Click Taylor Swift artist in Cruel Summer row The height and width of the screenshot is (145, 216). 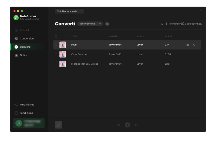[115, 54]
